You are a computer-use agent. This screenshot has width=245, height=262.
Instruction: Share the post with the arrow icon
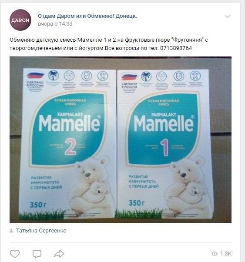coord(59,254)
